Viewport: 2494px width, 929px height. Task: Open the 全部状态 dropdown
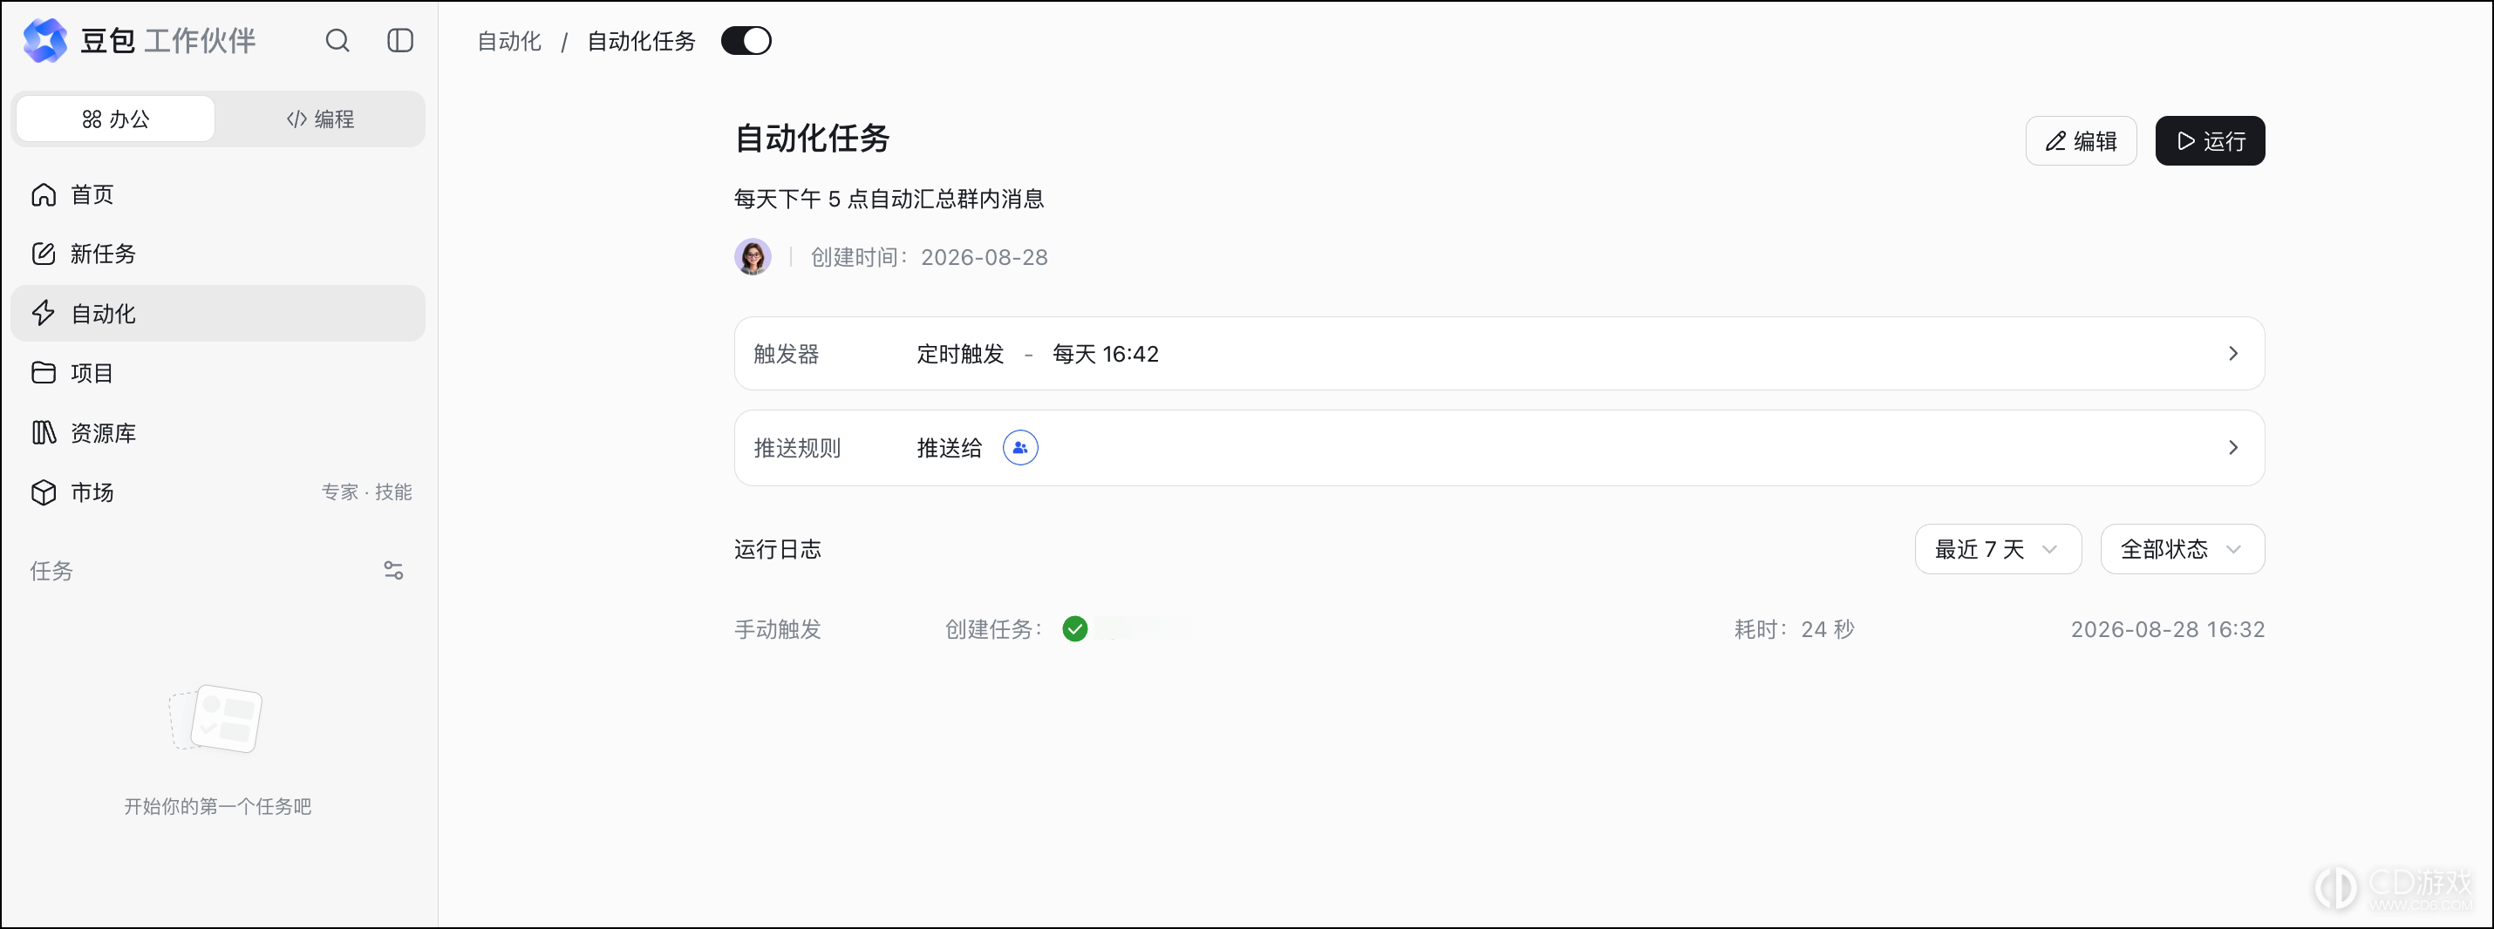[x=2182, y=550]
